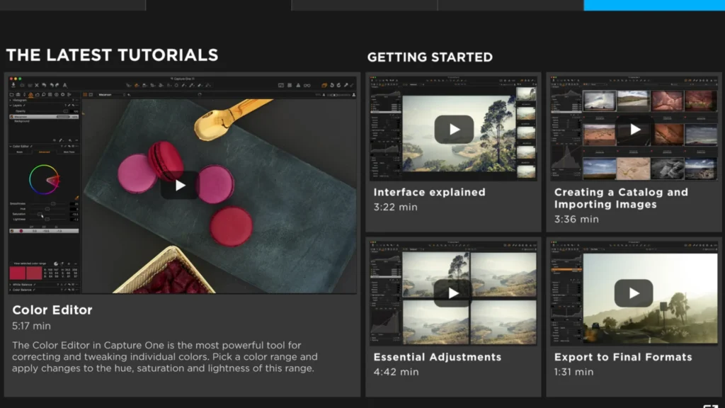This screenshot has width=725, height=408.
Task: Play the Export to Final Formats video
Action: (x=634, y=293)
